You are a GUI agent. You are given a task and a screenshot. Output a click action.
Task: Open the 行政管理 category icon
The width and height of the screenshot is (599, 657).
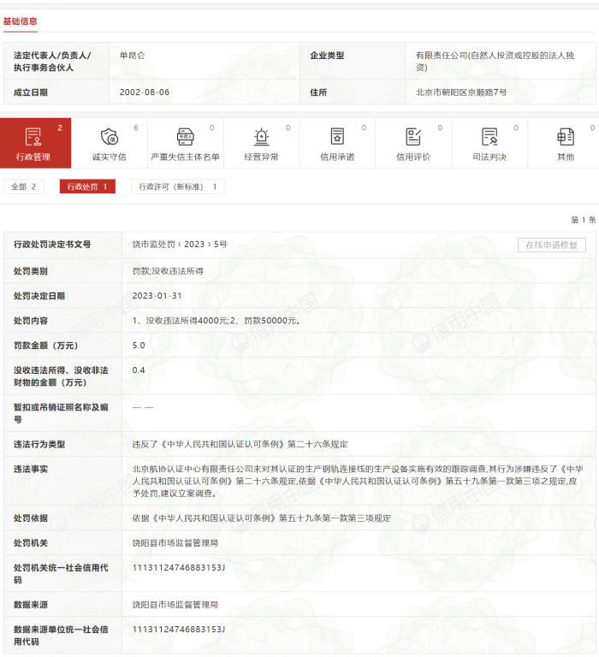[33, 137]
